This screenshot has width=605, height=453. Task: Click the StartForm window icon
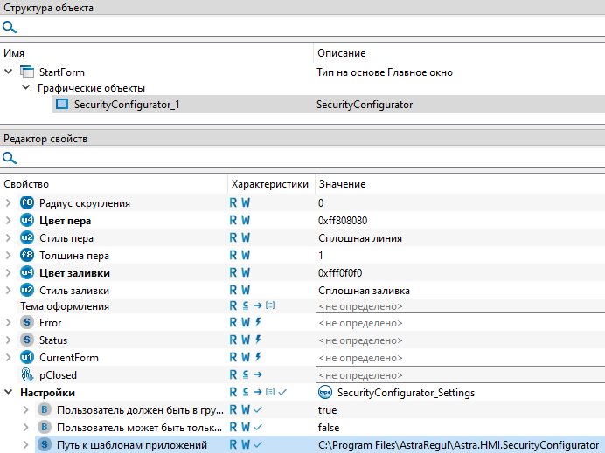point(27,72)
